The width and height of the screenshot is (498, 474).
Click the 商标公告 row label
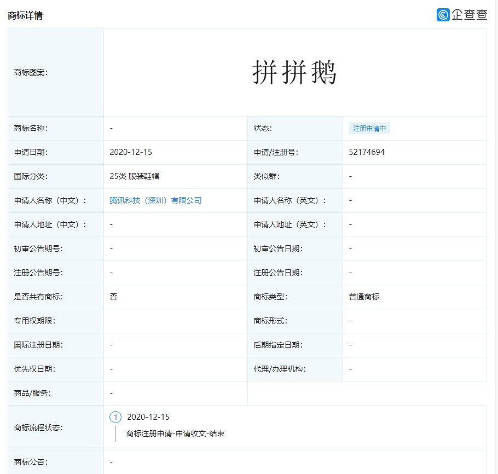(31, 462)
